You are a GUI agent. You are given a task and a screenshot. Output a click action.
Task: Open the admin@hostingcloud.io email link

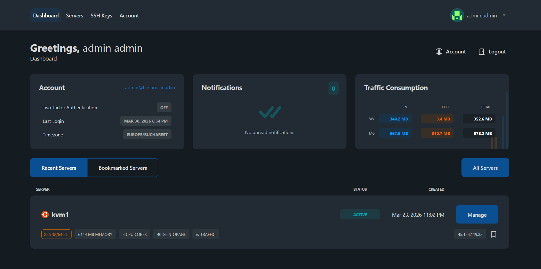pos(150,88)
